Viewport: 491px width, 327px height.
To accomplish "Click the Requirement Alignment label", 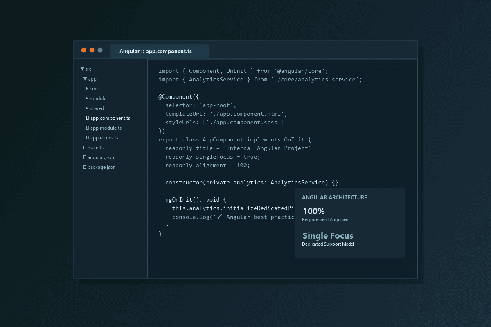I will 326,219.
